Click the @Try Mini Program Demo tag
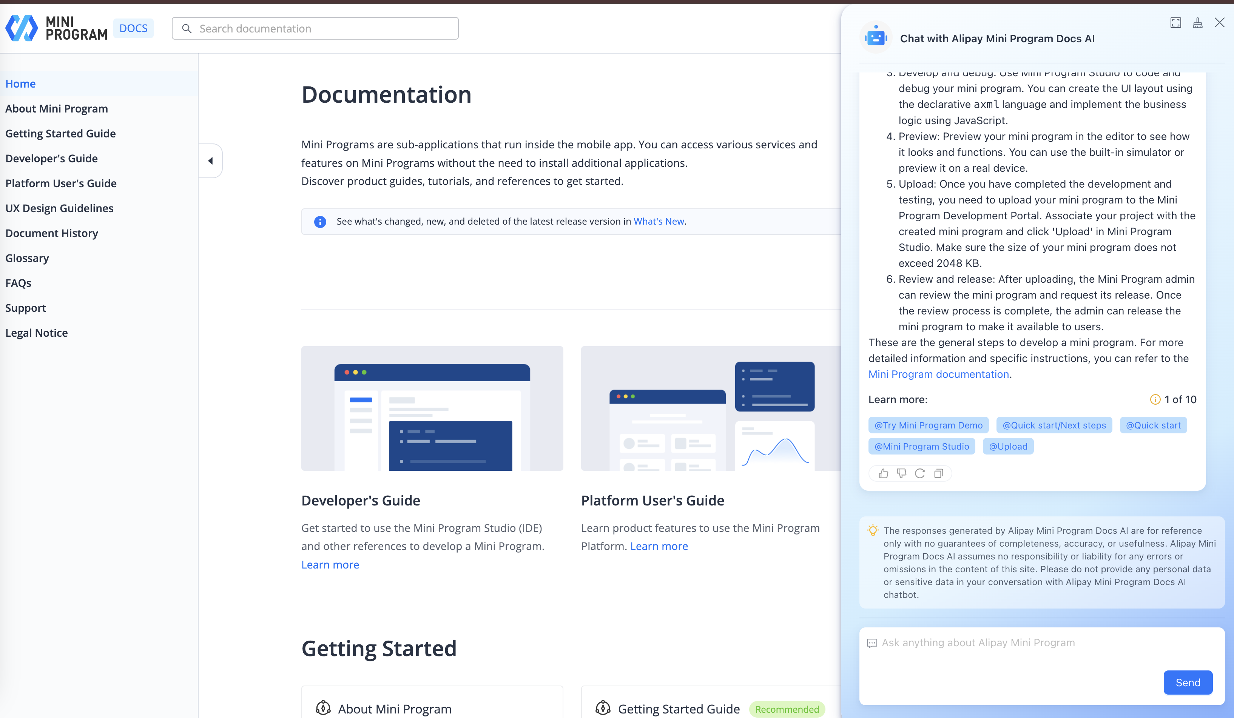Viewport: 1234px width, 718px height. click(928, 425)
